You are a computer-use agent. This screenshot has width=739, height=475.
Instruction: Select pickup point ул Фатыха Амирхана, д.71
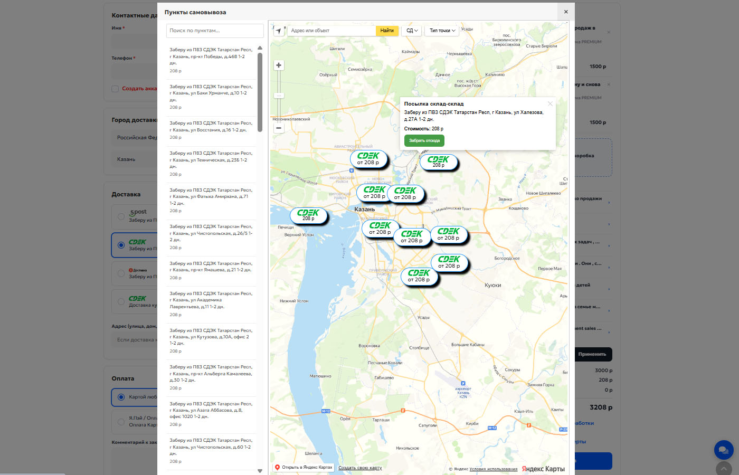click(211, 200)
